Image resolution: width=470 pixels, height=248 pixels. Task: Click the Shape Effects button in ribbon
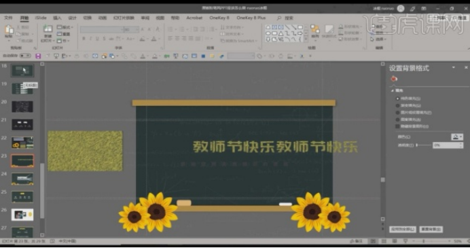[x=350, y=39]
